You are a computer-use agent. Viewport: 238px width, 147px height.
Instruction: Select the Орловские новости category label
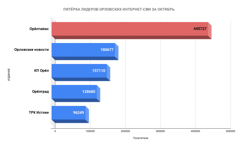[32, 50]
